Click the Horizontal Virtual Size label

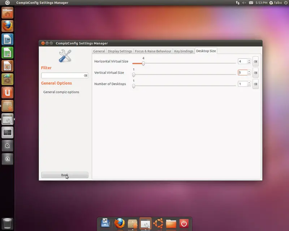tap(111, 61)
